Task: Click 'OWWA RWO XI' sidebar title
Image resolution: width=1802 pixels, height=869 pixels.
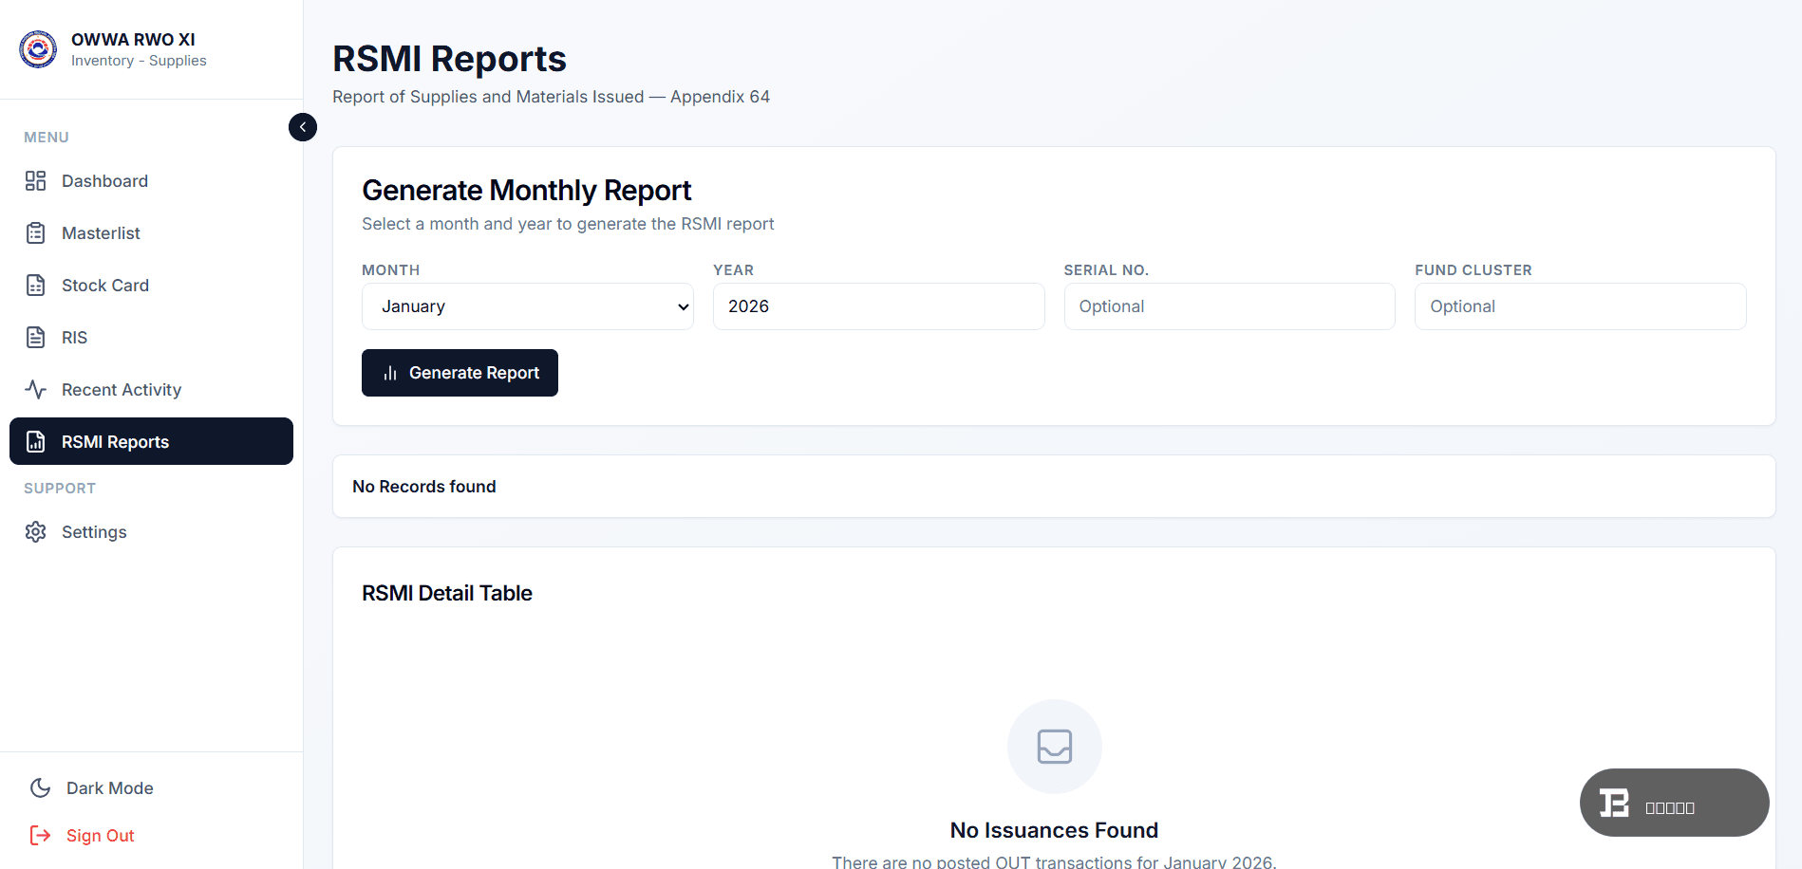Action: coord(133,40)
